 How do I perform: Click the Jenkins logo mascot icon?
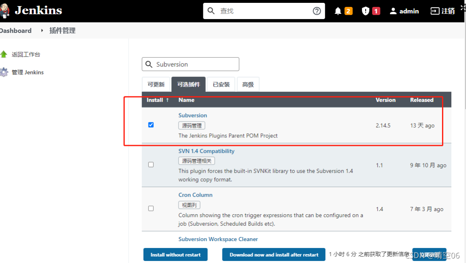[5, 11]
